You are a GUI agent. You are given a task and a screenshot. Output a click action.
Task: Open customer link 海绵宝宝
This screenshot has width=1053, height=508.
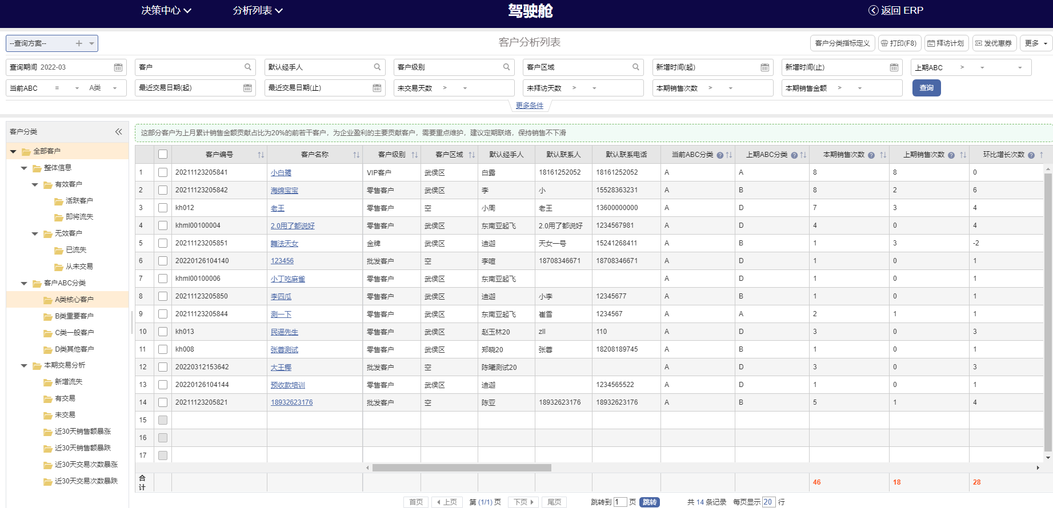tap(284, 191)
